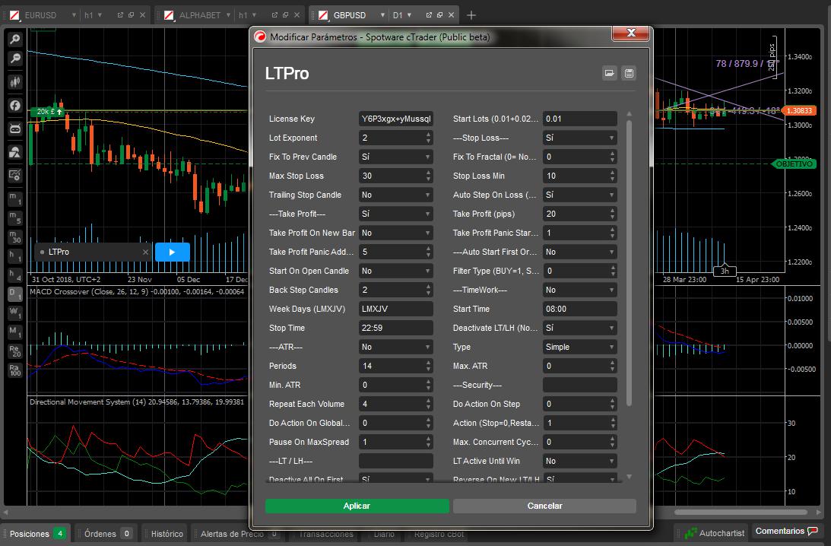Select the m5 timeframe button

[15, 217]
